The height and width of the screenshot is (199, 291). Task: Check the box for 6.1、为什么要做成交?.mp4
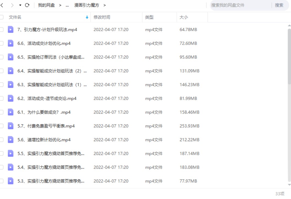click(x=1, y=112)
